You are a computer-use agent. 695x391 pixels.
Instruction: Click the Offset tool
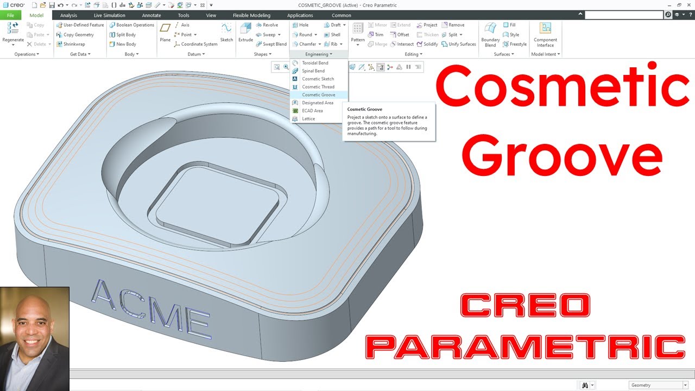399,35
